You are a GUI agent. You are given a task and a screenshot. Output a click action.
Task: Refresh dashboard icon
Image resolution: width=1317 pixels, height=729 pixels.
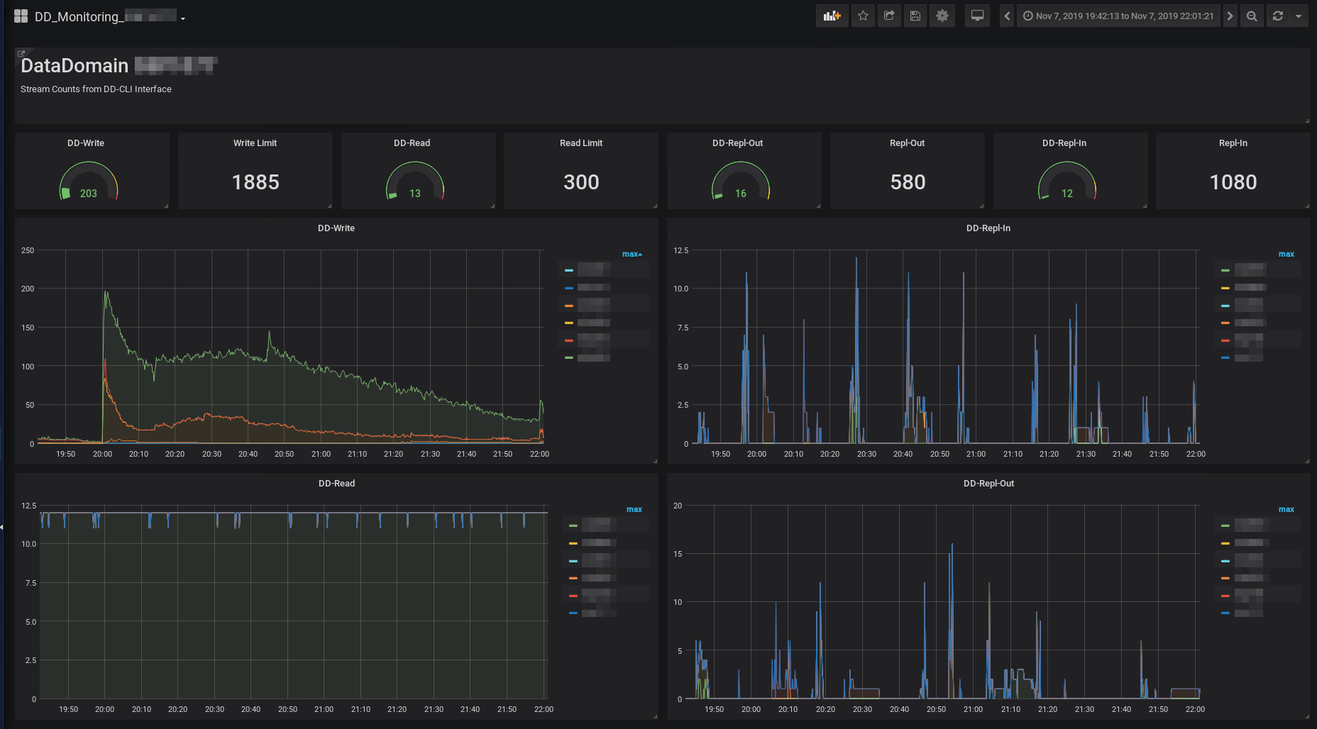(x=1278, y=16)
